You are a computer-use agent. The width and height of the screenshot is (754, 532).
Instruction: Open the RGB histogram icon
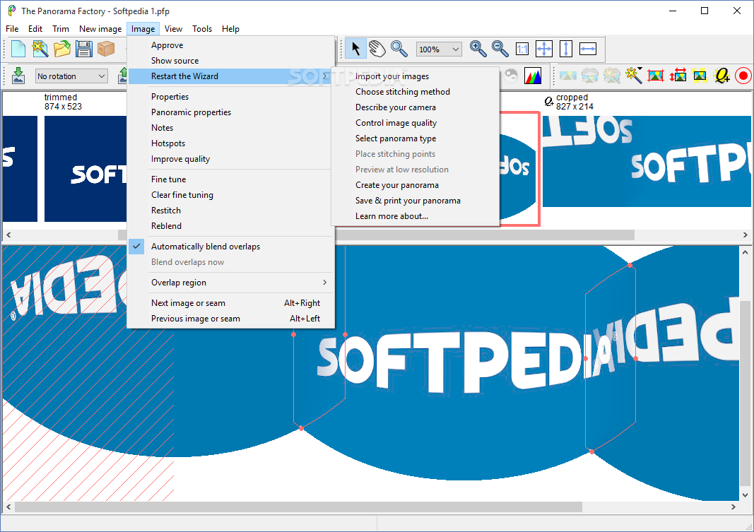coord(533,76)
